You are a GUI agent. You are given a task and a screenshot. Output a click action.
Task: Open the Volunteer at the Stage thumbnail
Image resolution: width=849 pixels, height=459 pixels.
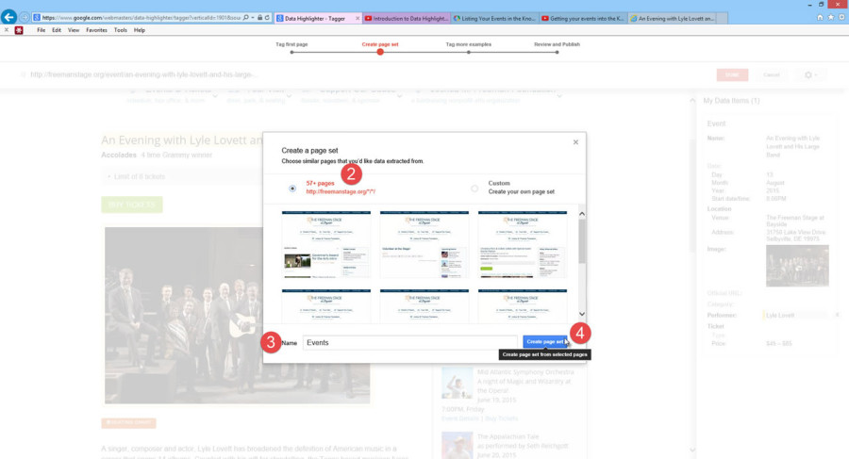[x=424, y=244]
